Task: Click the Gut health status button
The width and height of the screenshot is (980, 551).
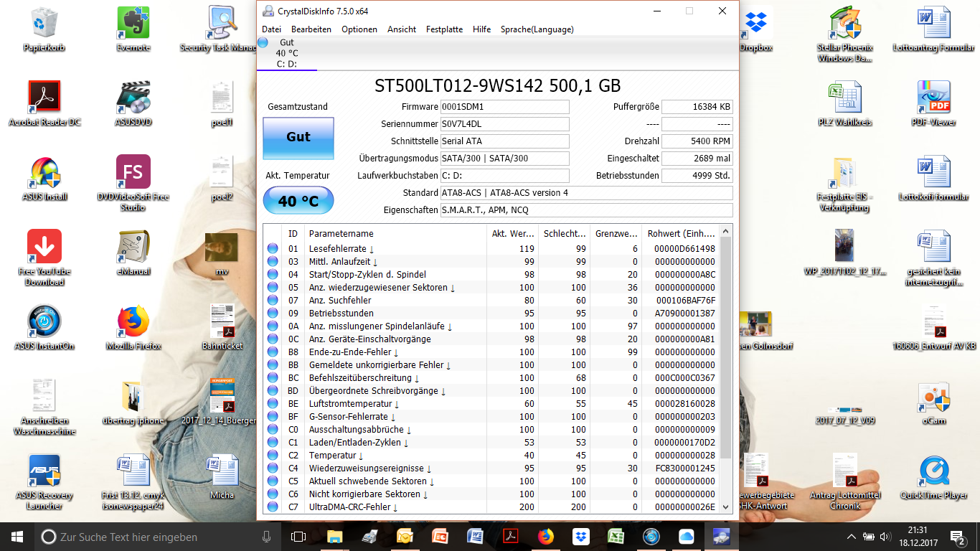Action: [298, 138]
